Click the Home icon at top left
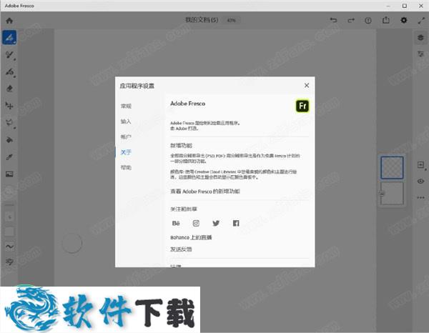 click(9, 20)
